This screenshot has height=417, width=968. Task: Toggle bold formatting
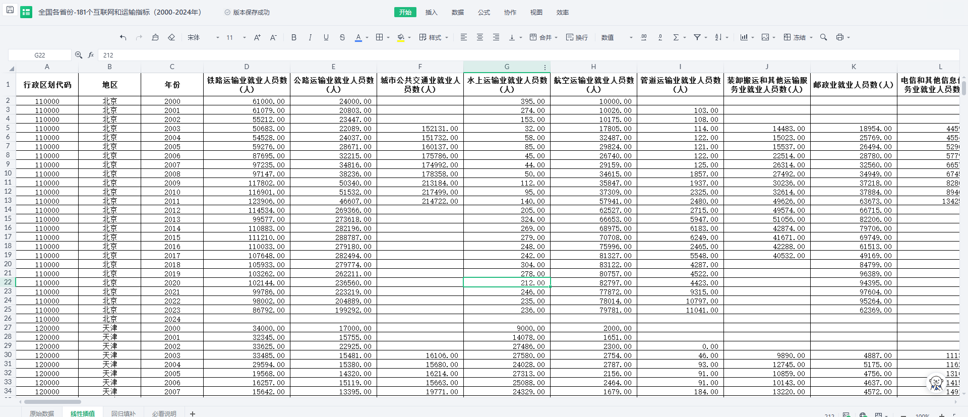pyautogui.click(x=294, y=37)
